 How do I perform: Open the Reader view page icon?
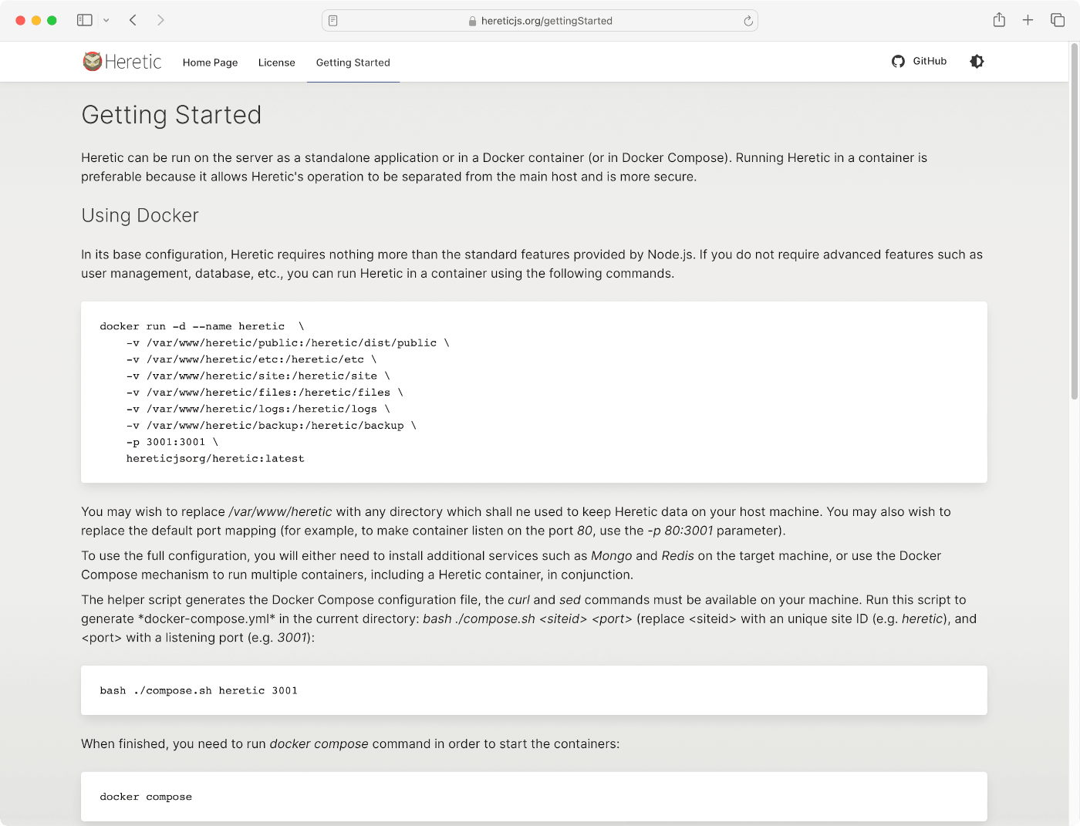coord(333,21)
